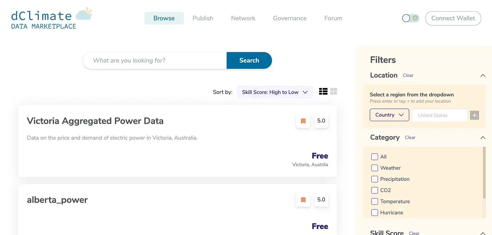The image size is (492, 235).
Task: Click the dClimate Data Marketplace logo
Action: tap(51, 18)
